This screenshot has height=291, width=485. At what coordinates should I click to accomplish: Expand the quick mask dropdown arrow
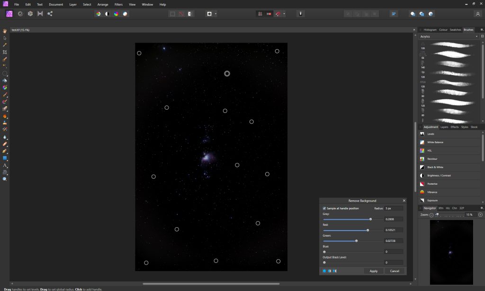pos(216,14)
